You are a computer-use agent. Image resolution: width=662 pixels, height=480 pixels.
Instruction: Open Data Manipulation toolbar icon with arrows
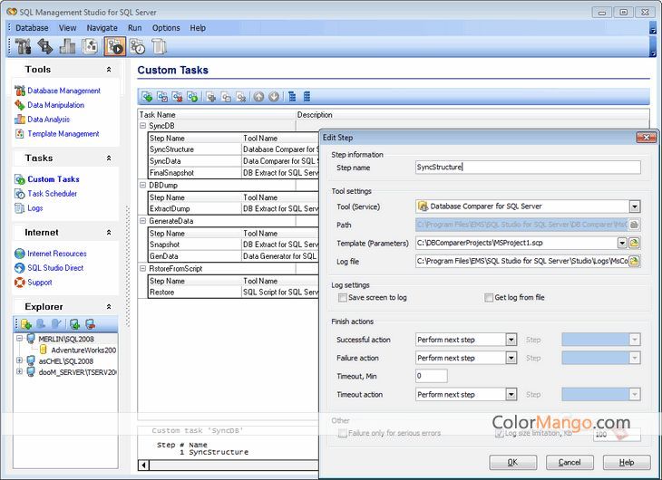click(x=45, y=46)
